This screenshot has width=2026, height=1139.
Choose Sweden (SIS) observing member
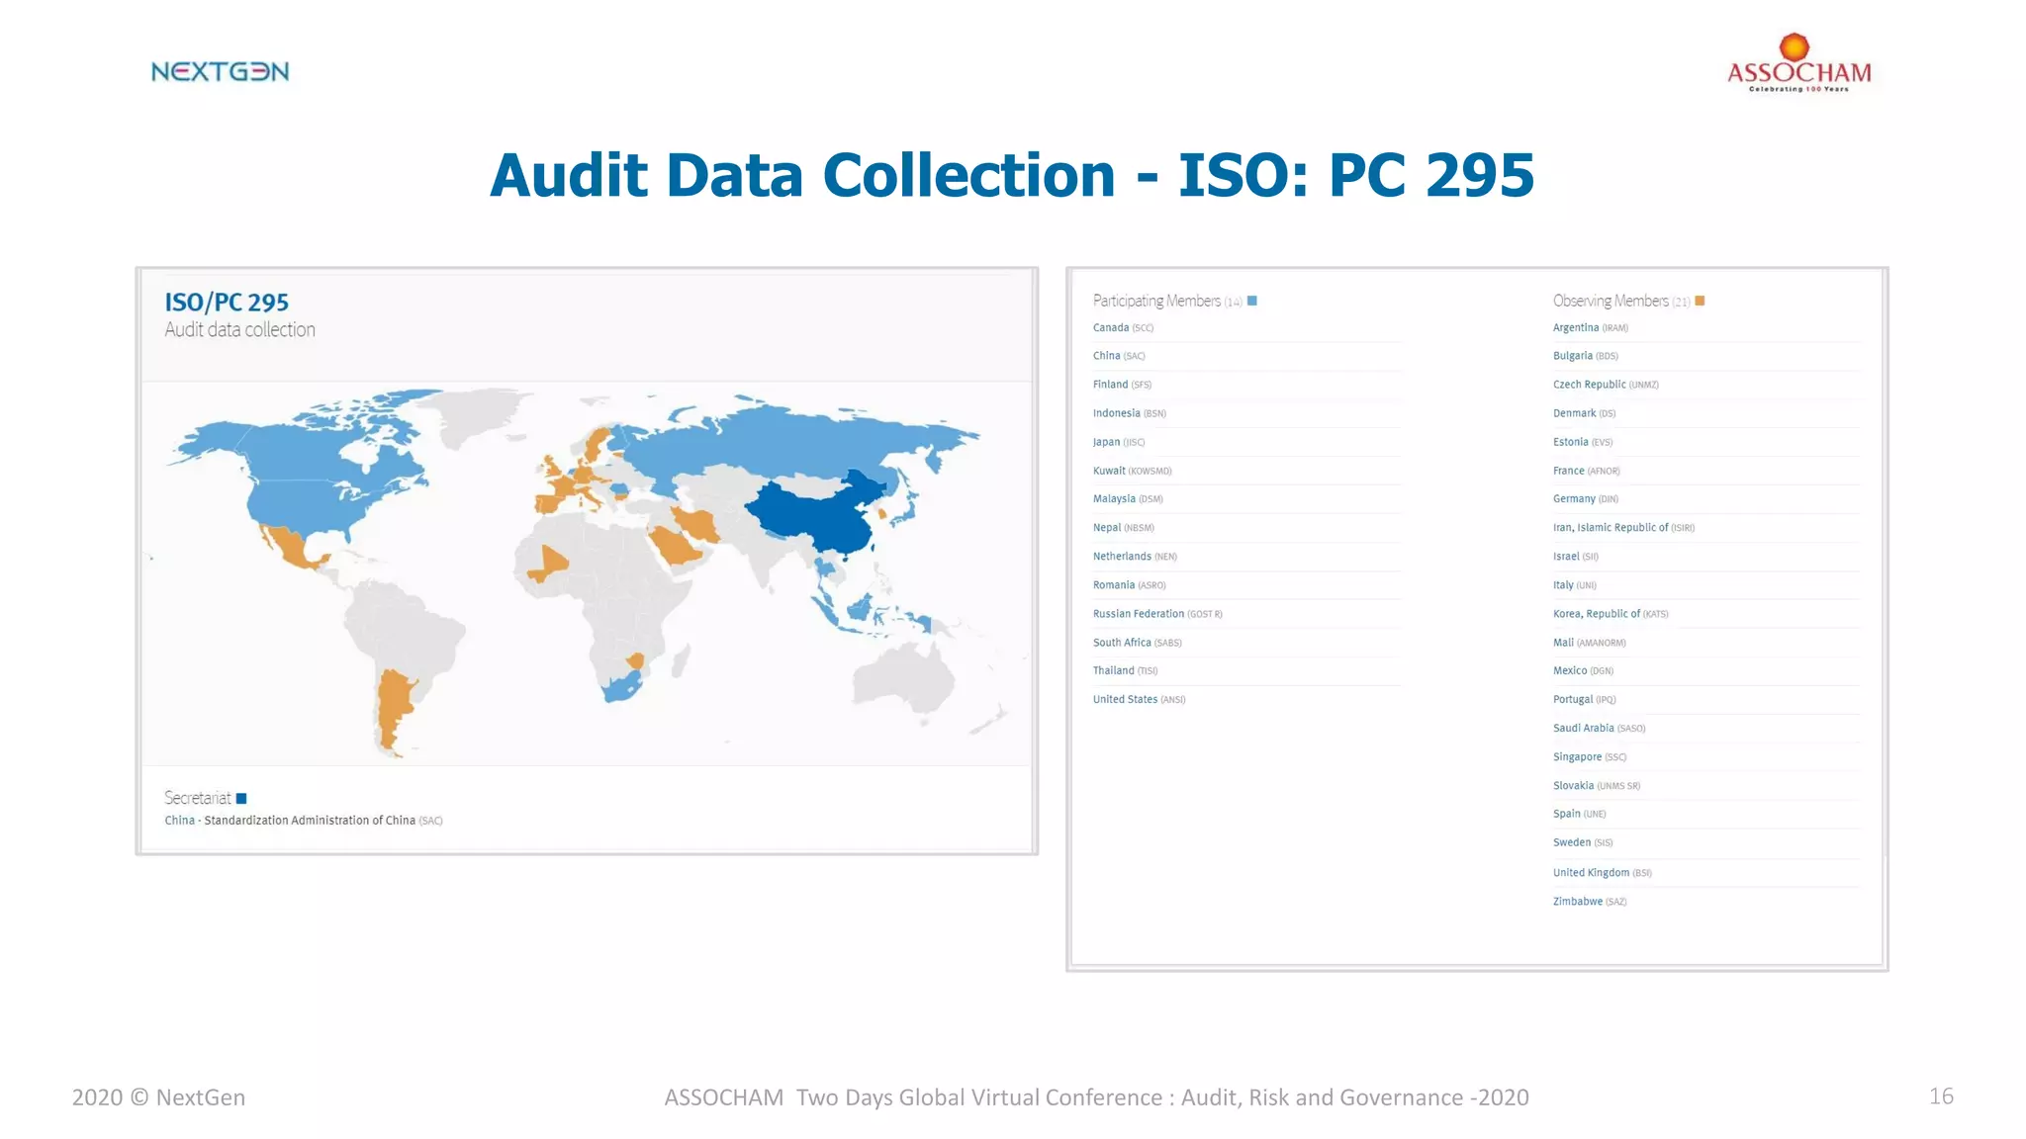tap(1583, 842)
